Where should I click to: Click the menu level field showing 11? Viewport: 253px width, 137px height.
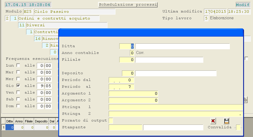22,25
